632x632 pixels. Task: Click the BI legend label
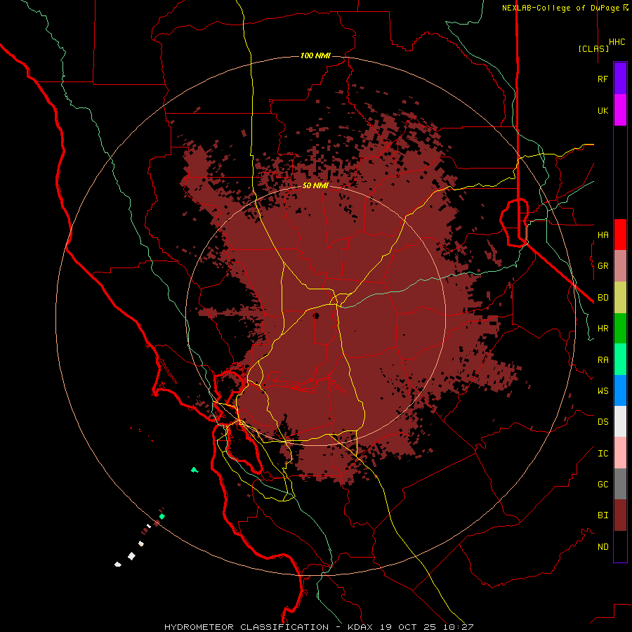click(x=603, y=515)
